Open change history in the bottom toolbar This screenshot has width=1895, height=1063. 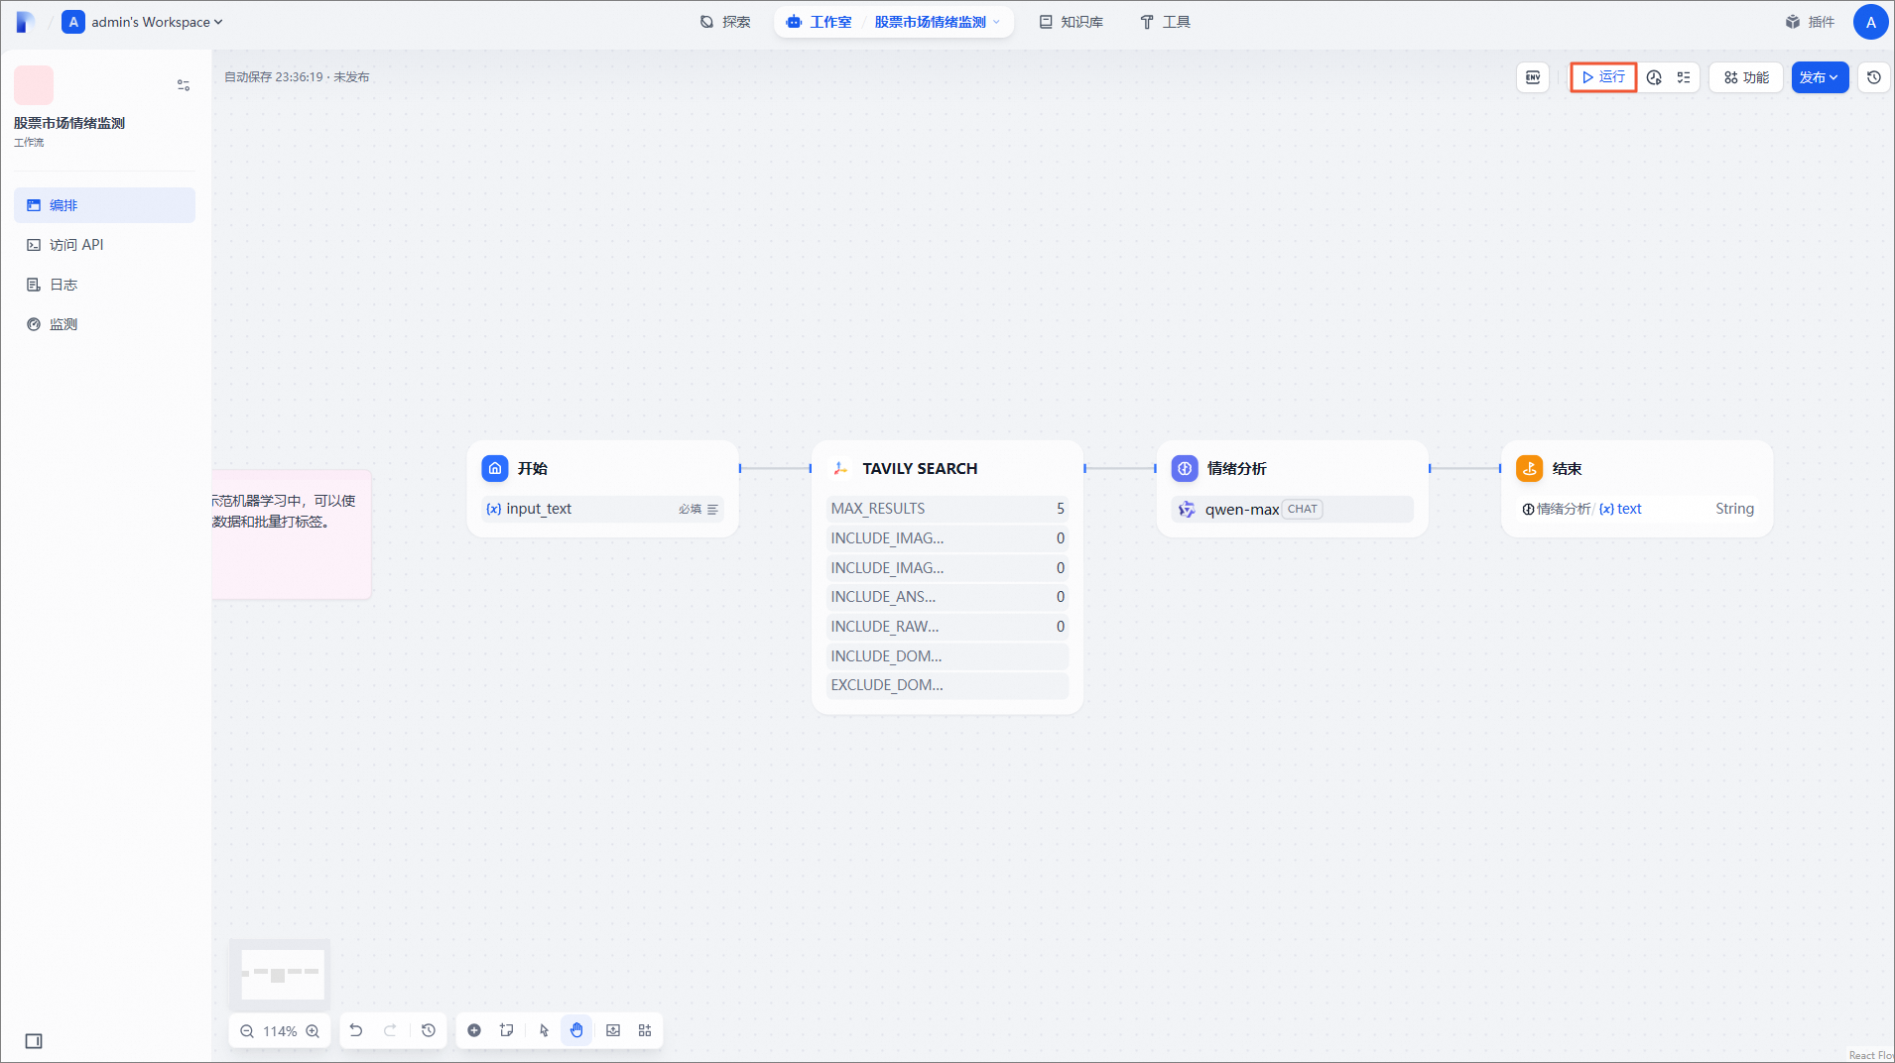pyautogui.click(x=429, y=1030)
